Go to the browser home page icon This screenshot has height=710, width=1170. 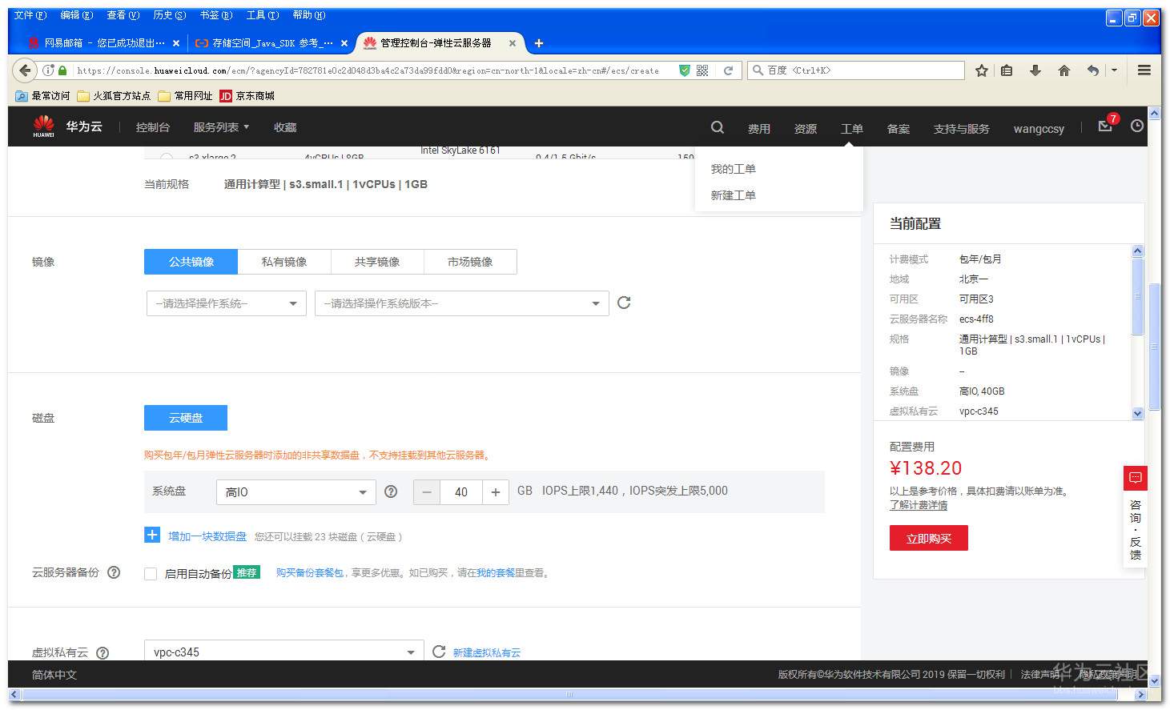pyautogui.click(x=1063, y=70)
